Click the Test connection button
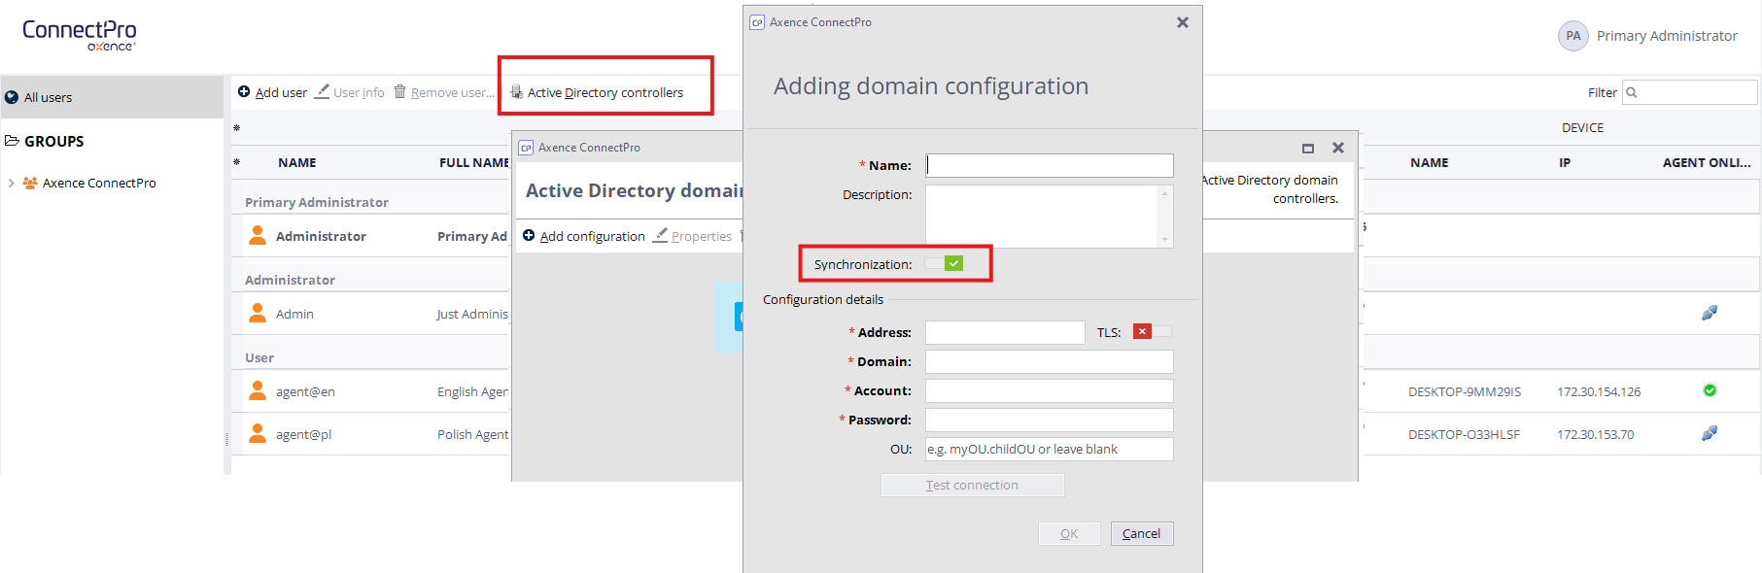The height and width of the screenshot is (573, 1762). (x=972, y=485)
